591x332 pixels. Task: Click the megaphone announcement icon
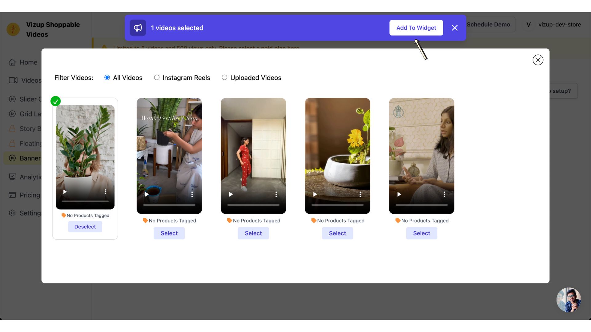point(138,28)
